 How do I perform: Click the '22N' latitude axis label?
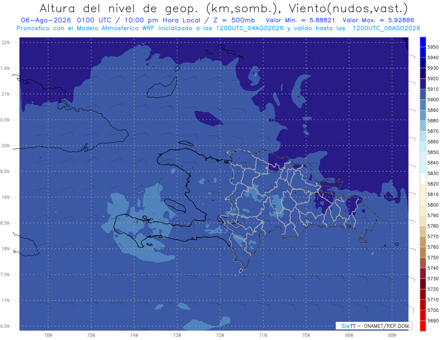pos(6,43)
